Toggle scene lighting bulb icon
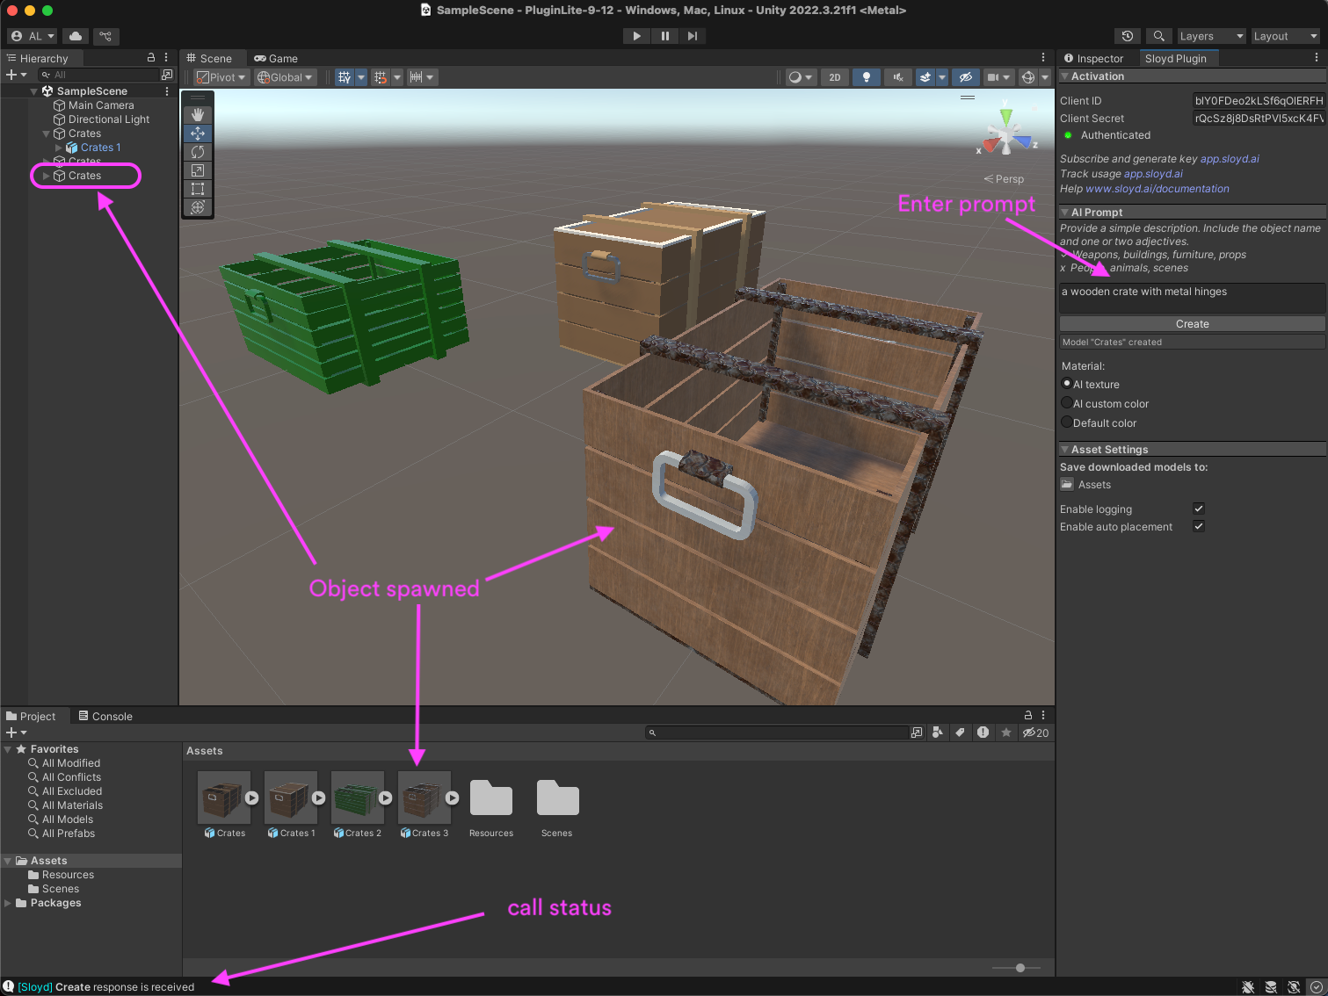 pos(866,77)
